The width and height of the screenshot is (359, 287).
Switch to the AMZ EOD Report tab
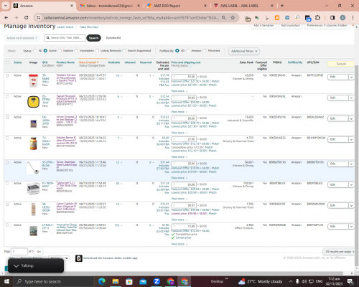(x=176, y=6)
